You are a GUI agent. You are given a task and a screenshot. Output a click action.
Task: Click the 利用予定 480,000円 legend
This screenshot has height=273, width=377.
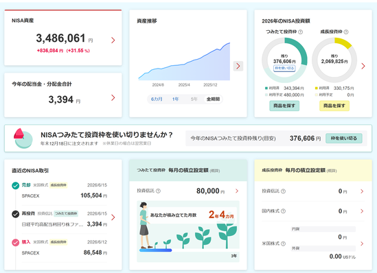(284, 95)
